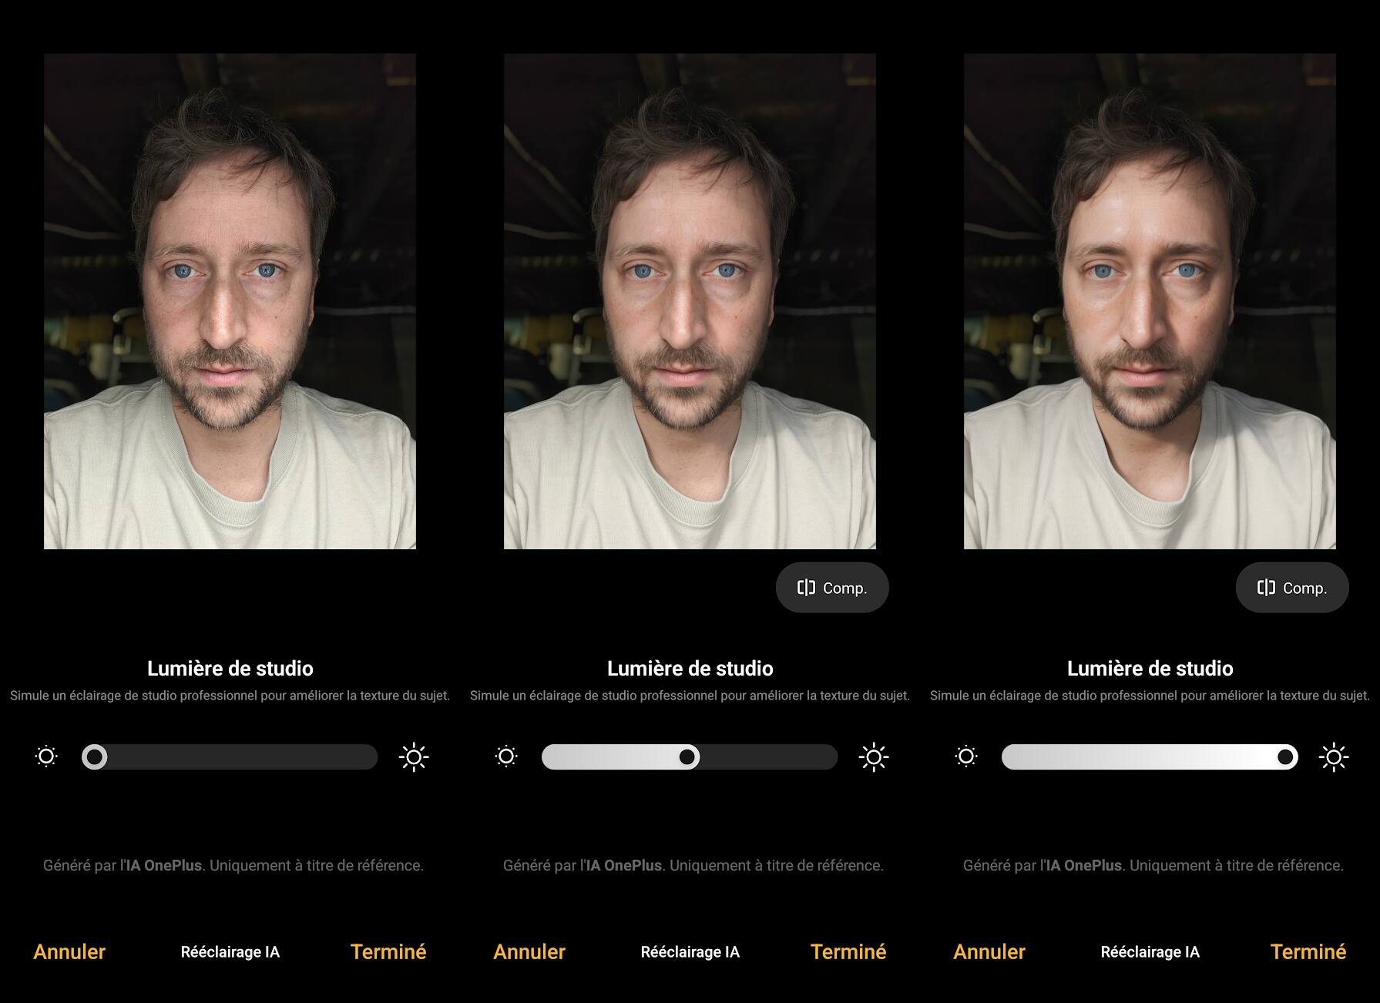Click the dim sun icon in the middle screen
The image size is (1380, 1003).
(506, 756)
